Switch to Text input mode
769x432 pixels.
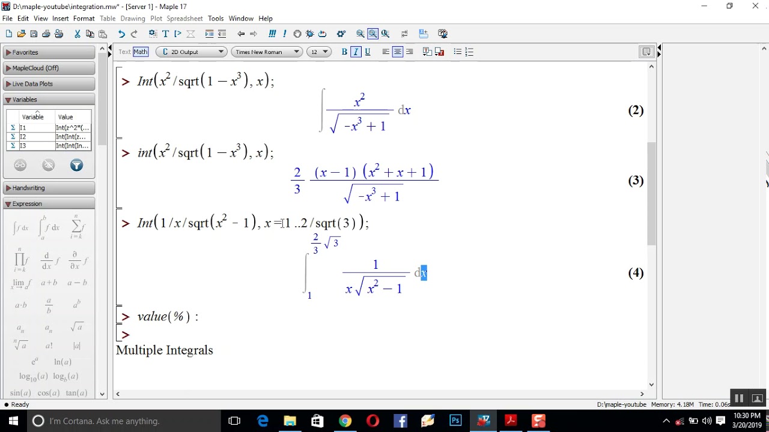(x=124, y=52)
